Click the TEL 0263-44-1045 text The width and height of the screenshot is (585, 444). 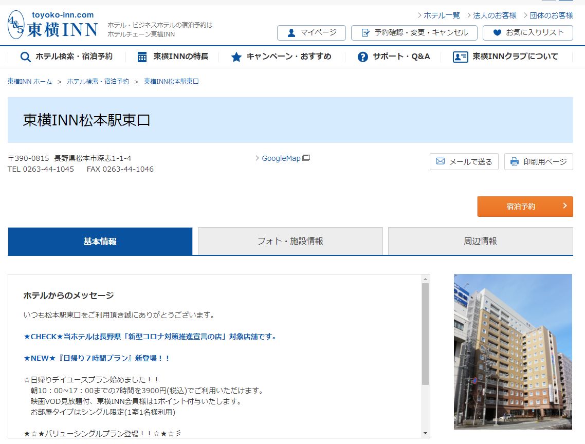point(41,169)
